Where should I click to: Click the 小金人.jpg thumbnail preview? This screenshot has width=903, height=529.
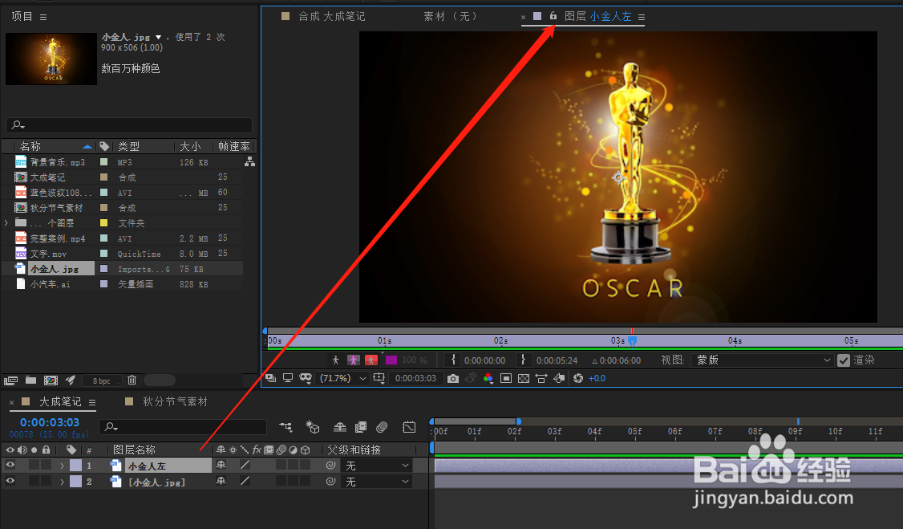pos(51,59)
